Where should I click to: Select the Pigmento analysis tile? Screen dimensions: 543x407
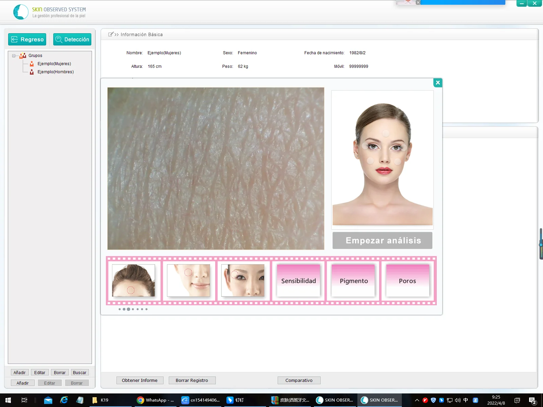click(353, 280)
